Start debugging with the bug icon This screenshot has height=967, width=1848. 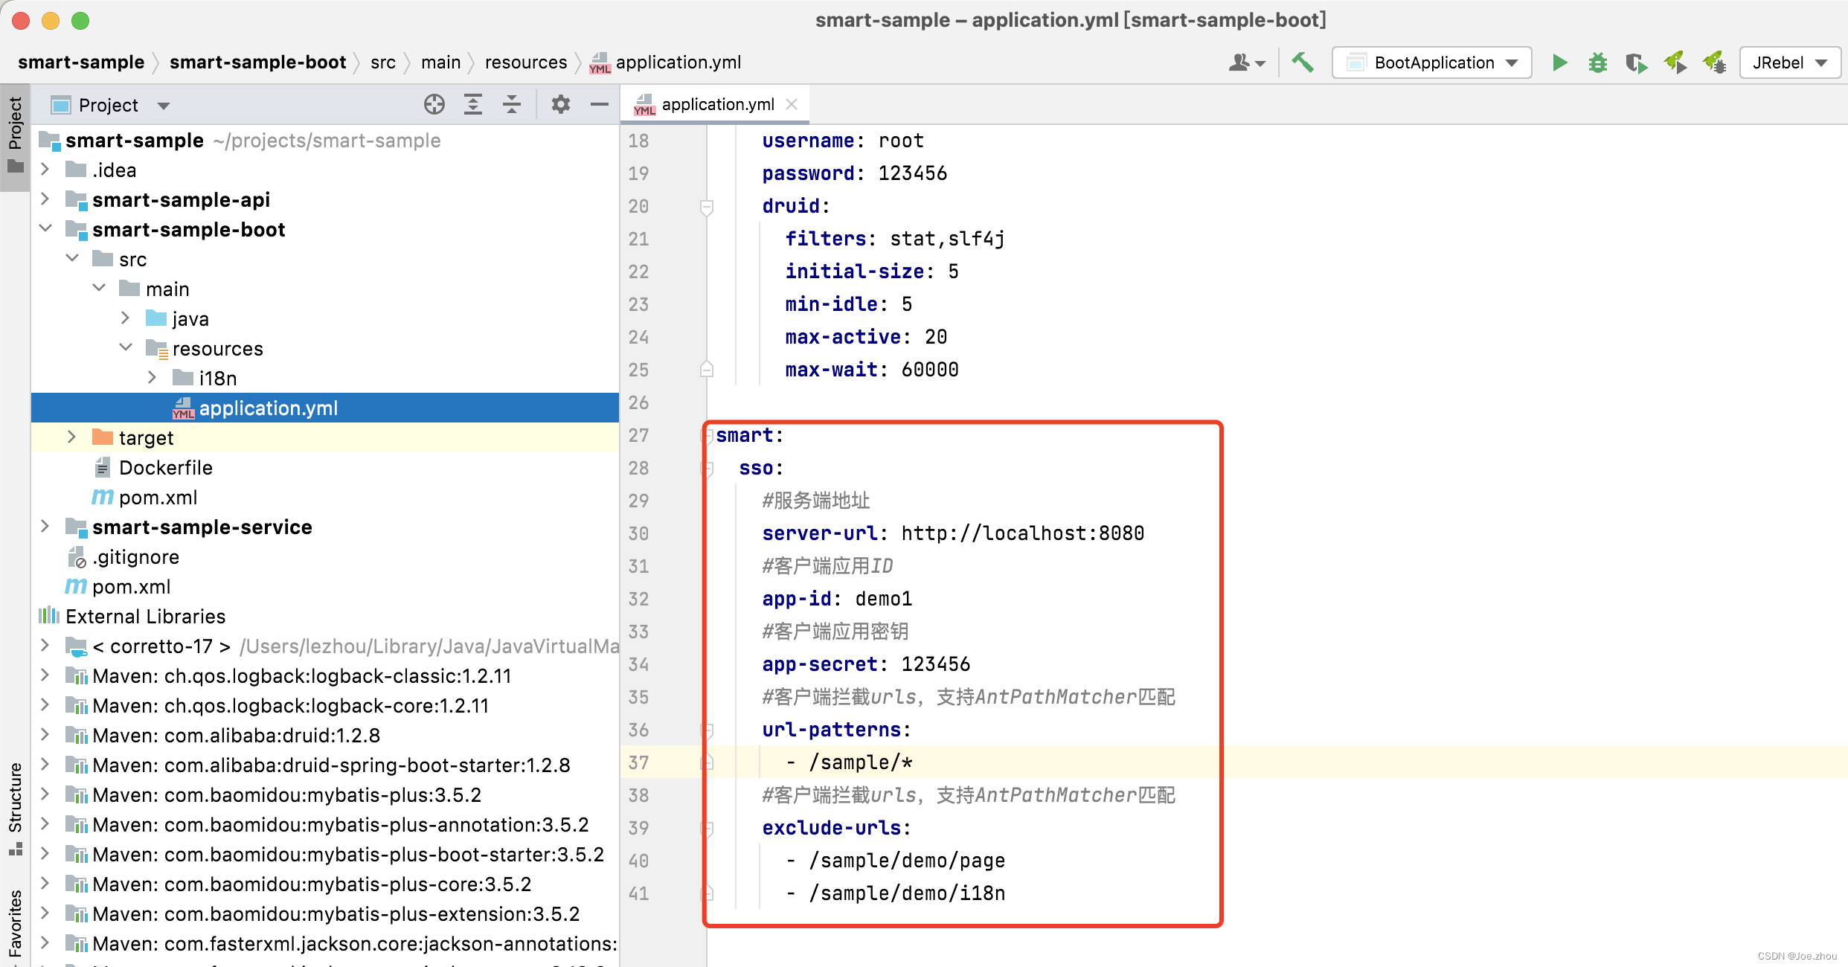pyautogui.click(x=1597, y=62)
